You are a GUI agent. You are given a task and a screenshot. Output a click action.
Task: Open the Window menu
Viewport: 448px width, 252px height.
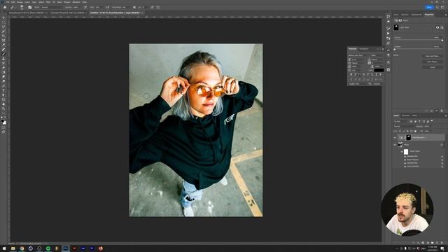pos(76,2)
